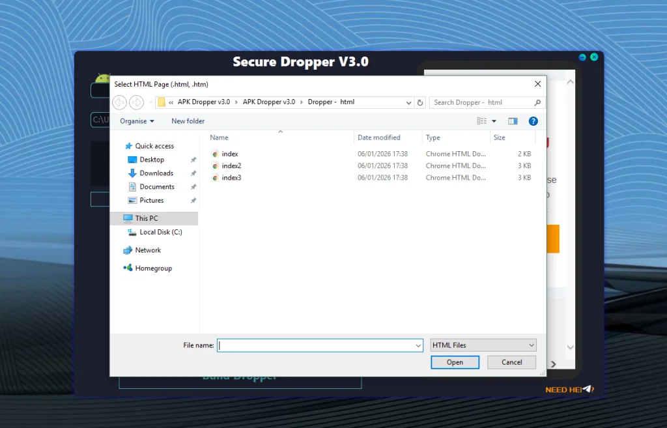
Task: Toggle the pin next to Documents
Action: pyautogui.click(x=193, y=186)
